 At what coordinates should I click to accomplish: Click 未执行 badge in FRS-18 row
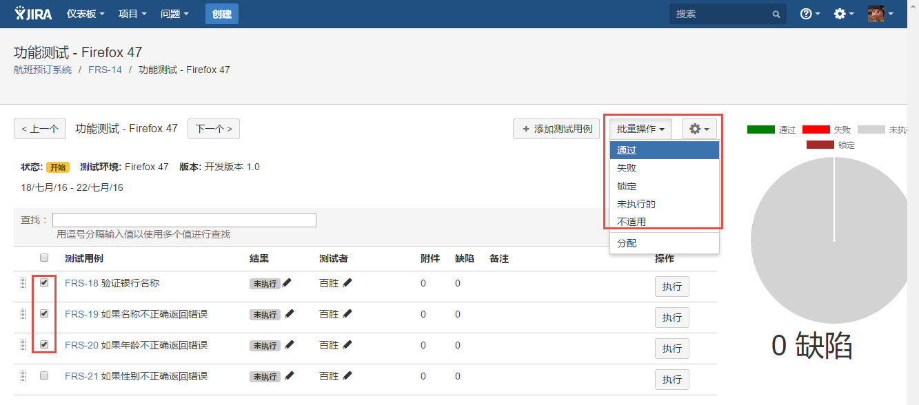(265, 284)
